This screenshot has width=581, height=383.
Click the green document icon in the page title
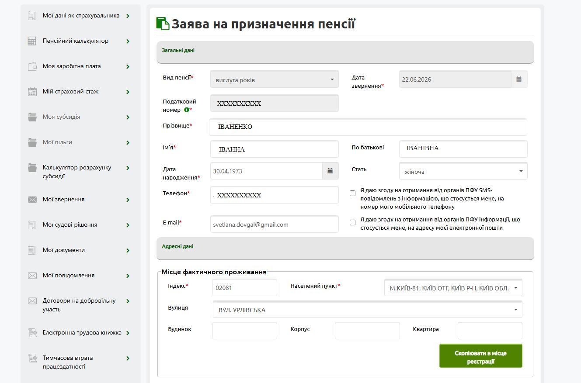(x=163, y=24)
